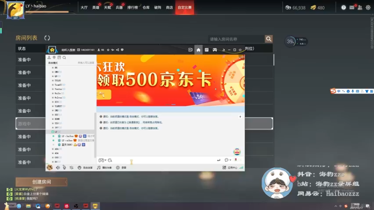Viewport: 374px width, 210px height.
Task: Toggle the YY microphone icon
Action: [65, 168]
